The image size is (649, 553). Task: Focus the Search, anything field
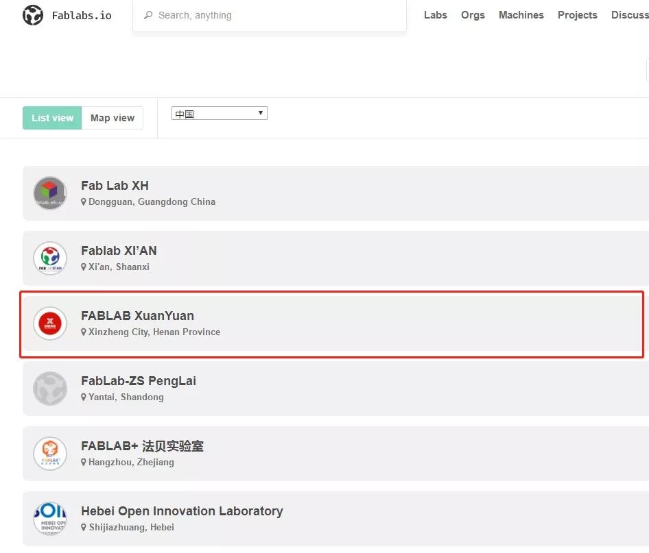click(270, 15)
